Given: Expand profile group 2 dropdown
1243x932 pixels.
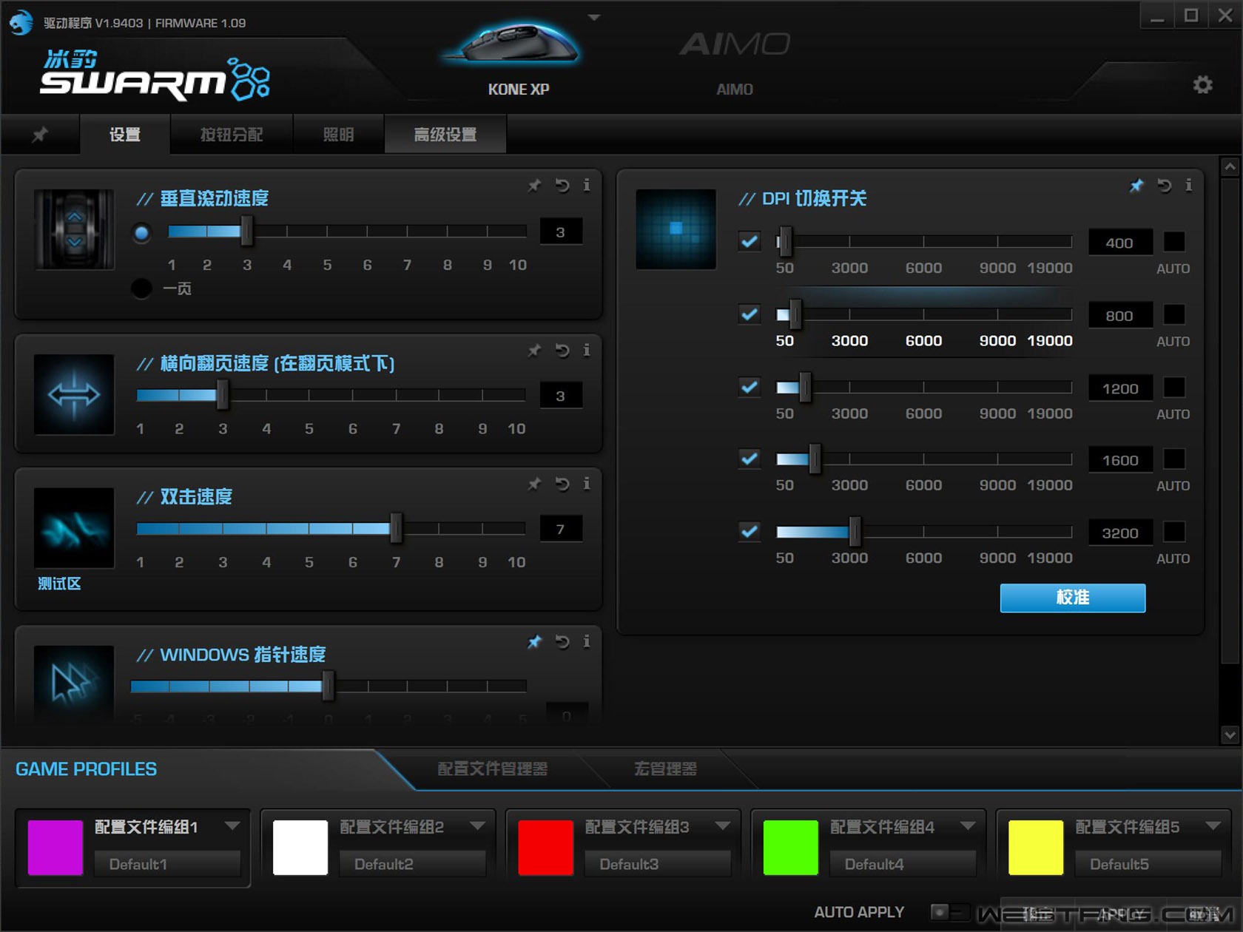Looking at the screenshot, I should pos(478,825).
